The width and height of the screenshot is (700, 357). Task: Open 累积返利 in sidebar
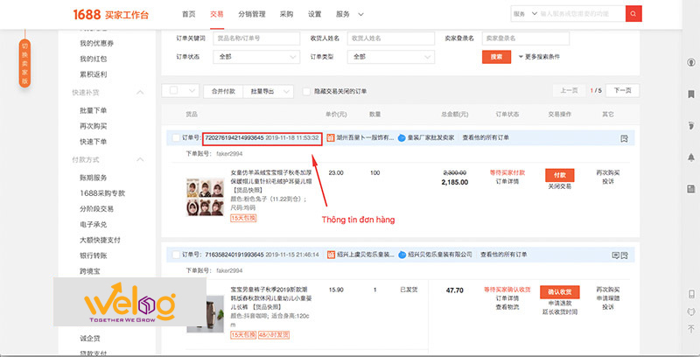94,74
